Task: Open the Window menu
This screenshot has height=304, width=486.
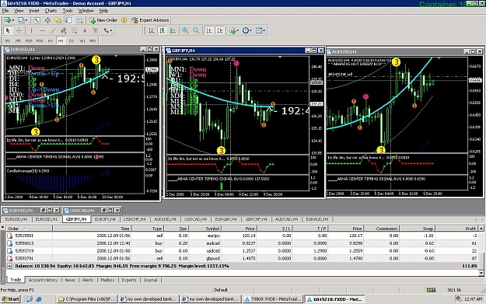Action: click(86, 11)
